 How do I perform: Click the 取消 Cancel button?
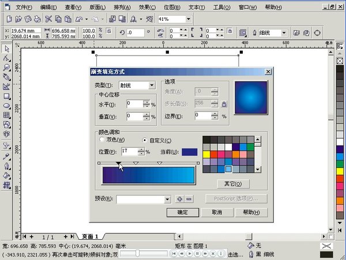coord(217,213)
